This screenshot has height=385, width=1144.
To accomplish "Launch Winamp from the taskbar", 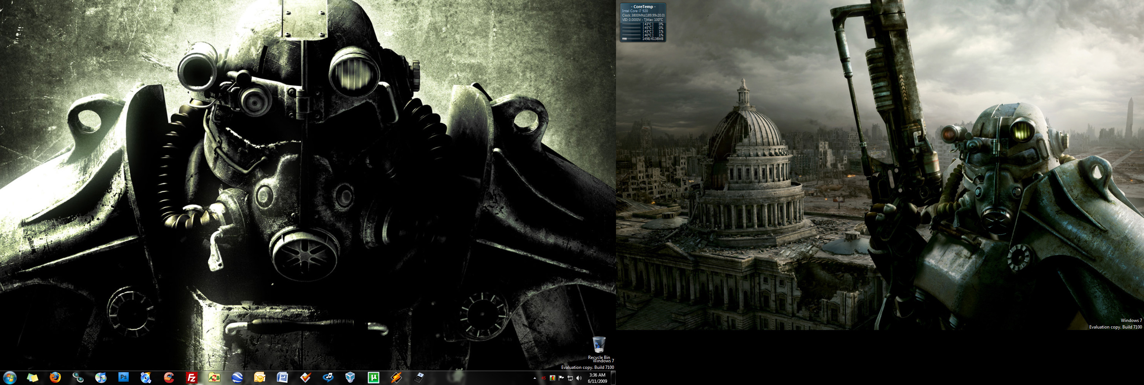I will (x=396, y=377).
